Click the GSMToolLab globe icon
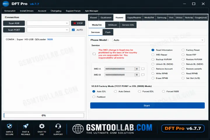The image size is (210, 140). [x=78, y=129]
